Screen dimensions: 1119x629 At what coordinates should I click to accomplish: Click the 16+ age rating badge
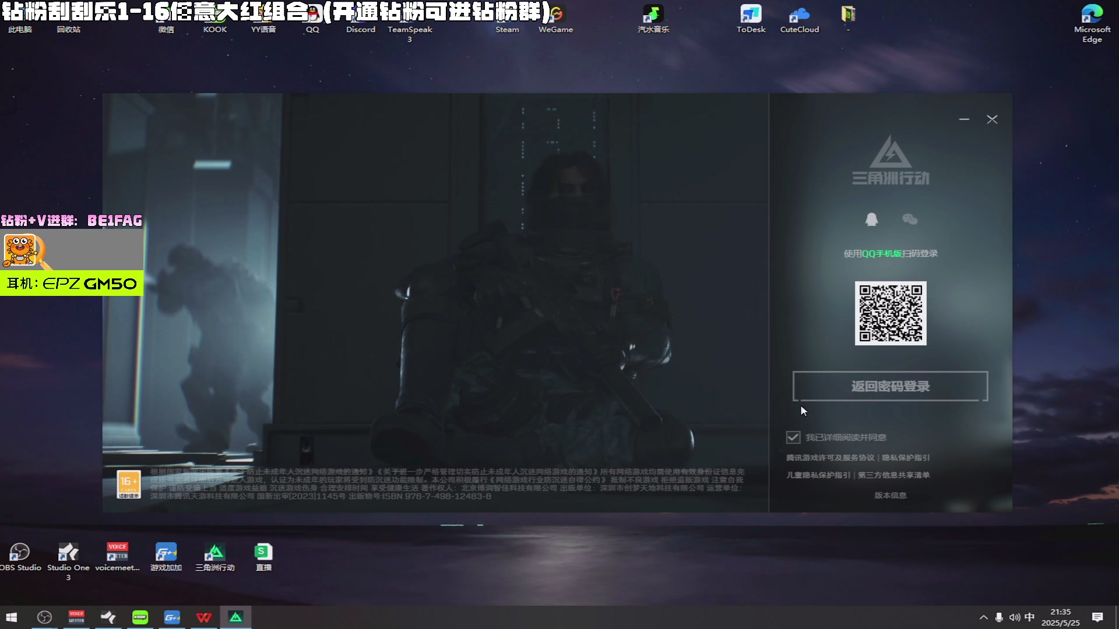(129, 485)
